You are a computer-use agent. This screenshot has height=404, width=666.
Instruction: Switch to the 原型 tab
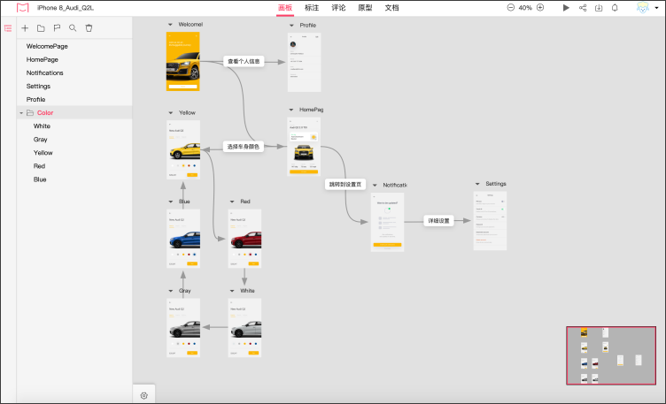(365, 7)
